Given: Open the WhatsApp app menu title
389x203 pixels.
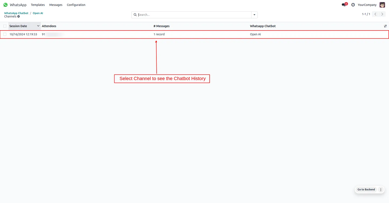Looking at the screenshot, I should click(x=18, y=5).
